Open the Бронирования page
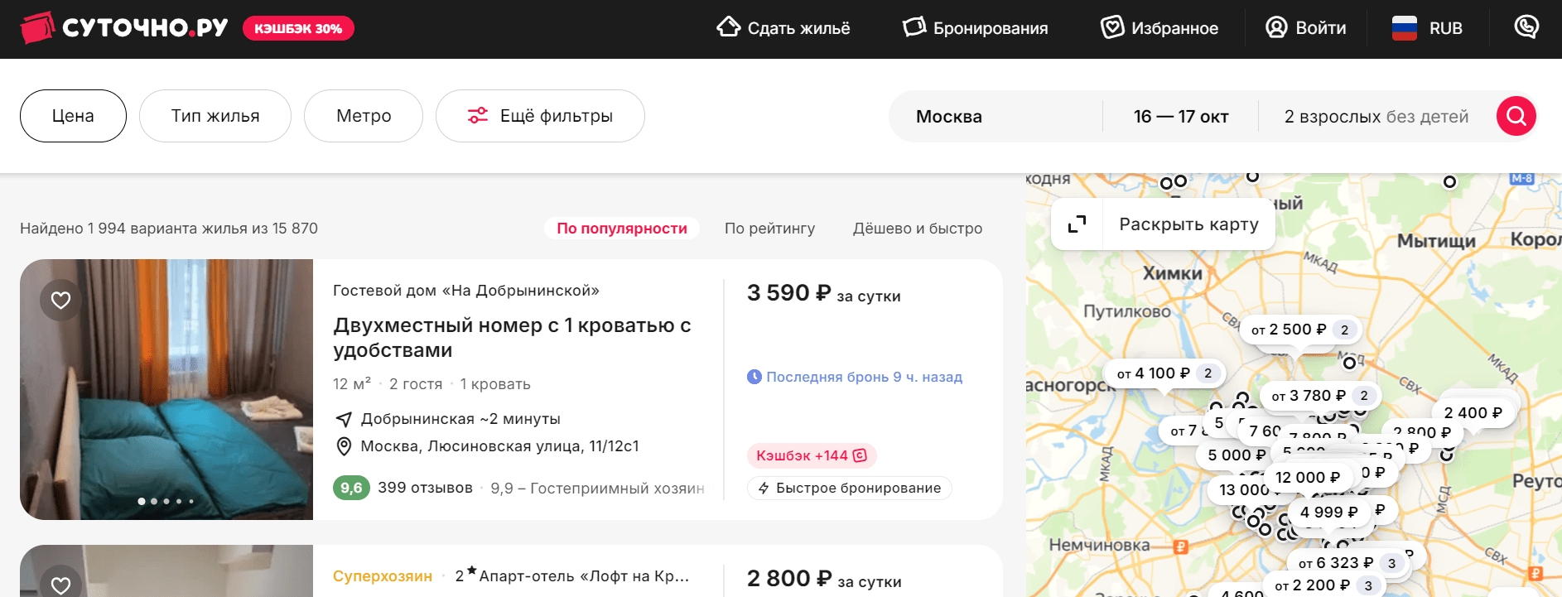 click(975, 27)
